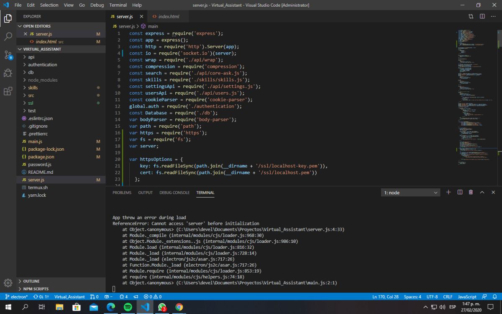502x314 pixels.
Task: Collapse the VIRTUAL_ASSISTANT folder section
Action: [x=61, y=49]
